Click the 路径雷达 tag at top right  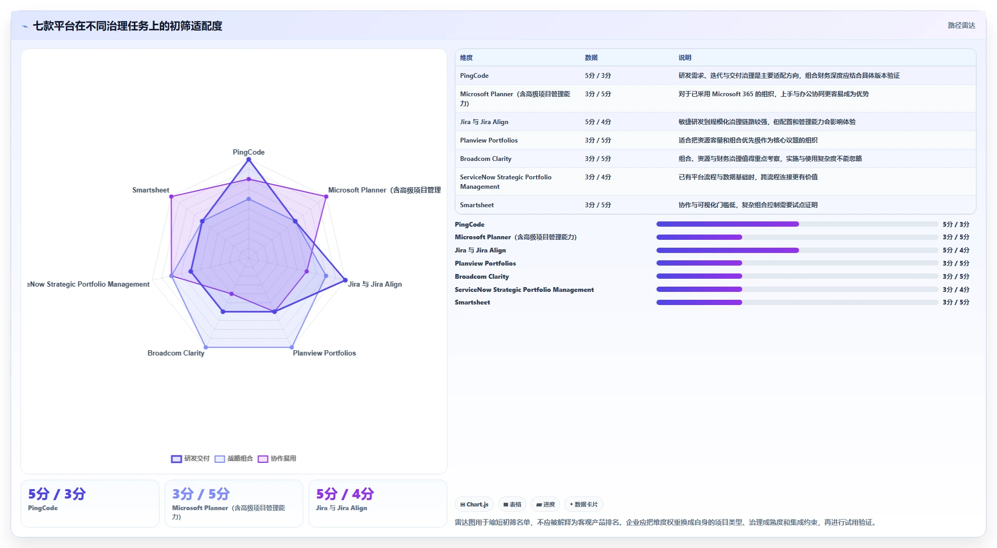[x=961, y=25]
